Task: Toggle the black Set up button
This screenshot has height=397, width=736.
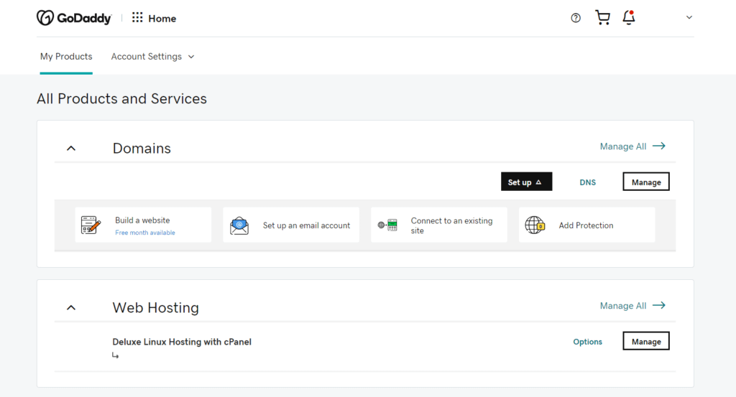Action: (x=526, y=182)
